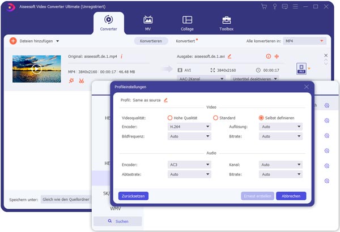Open the Toolbox tab
This screenshot has height=232, width=340.
point(226,23)
